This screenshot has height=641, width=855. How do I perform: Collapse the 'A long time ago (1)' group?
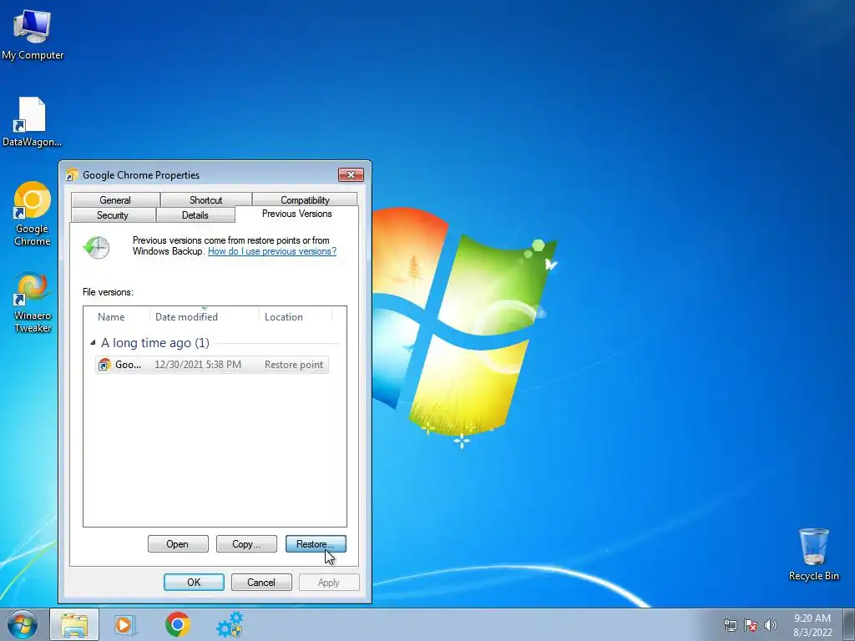pos(93,343)
